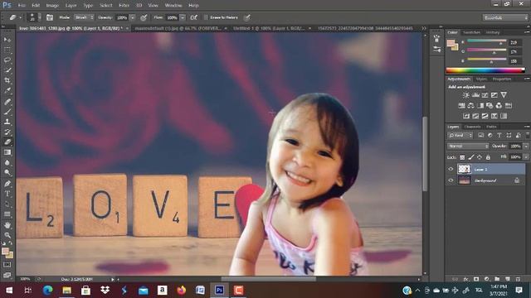Toggle tablet pressure controls size button
Screen dimensions: 531x298
click(247, 17)
